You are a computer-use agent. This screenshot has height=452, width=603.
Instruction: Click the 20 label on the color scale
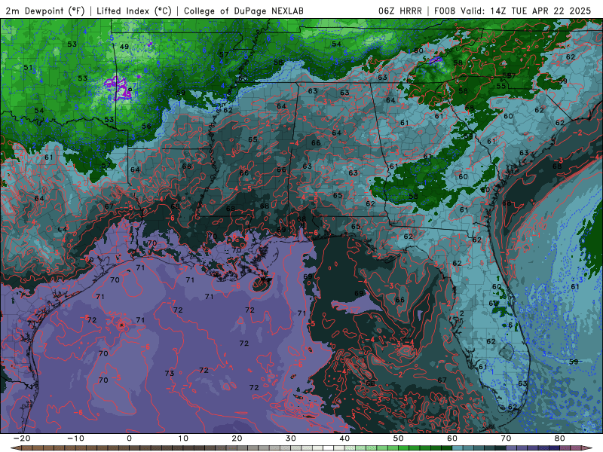click(x=237, y=438)
